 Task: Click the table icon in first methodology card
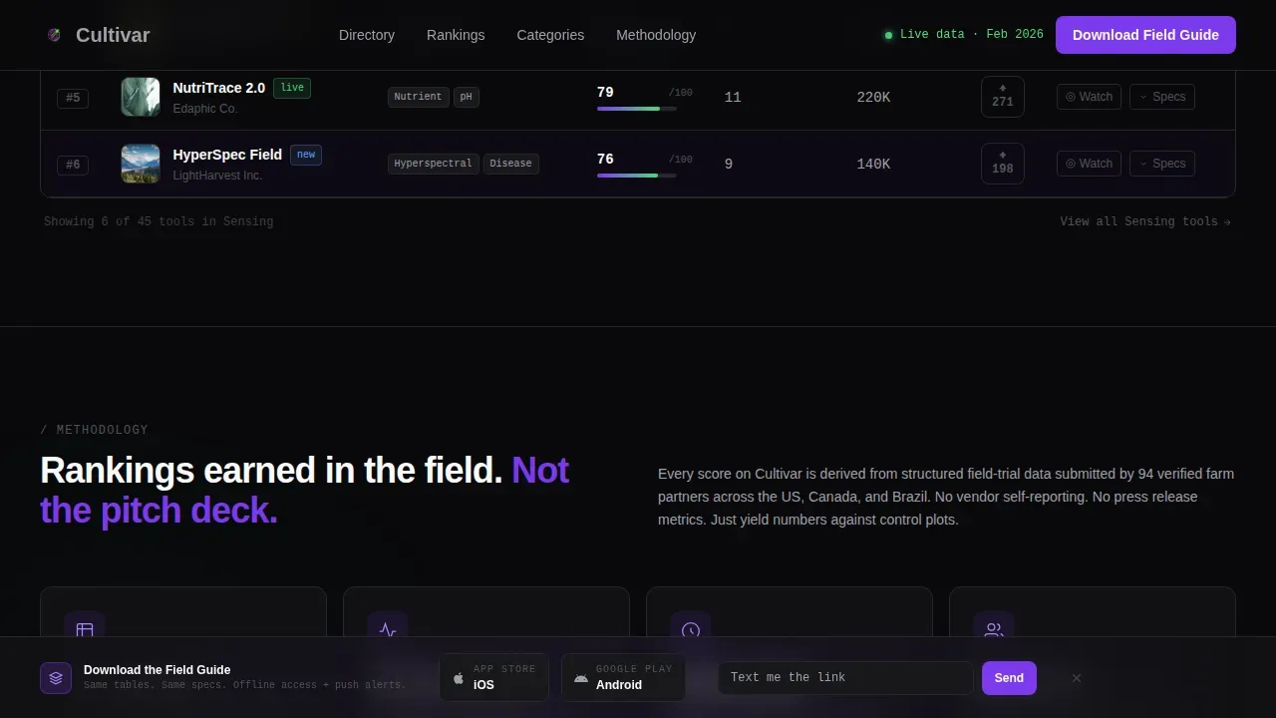tap(85, 630)
